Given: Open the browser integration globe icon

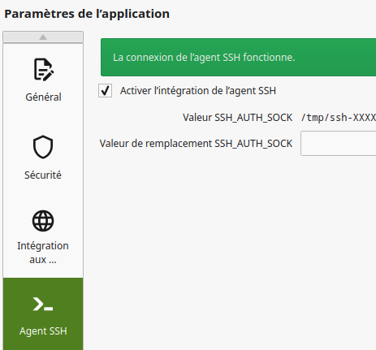Looking at the screenshot, I should tap(43, 221).
